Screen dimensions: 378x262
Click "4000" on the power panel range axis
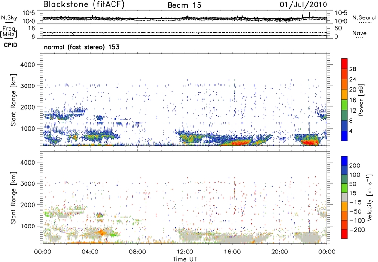[x=28, y=65]
